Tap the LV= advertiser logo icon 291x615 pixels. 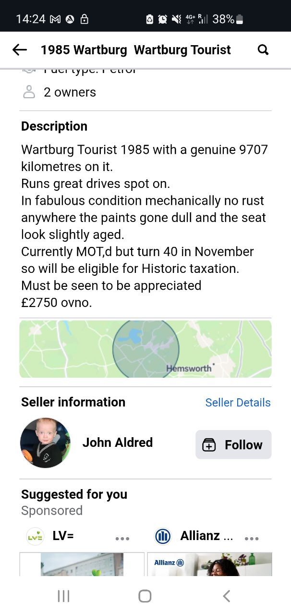35,536
